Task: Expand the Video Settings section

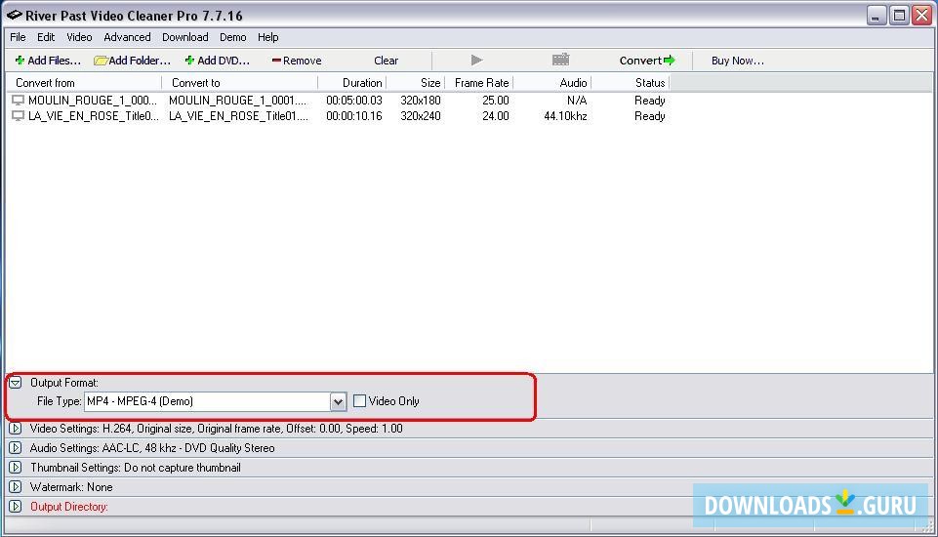Action: tap(16, 429)
